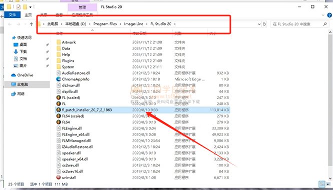Go to Image-Line in the address path

click(134, 24)
